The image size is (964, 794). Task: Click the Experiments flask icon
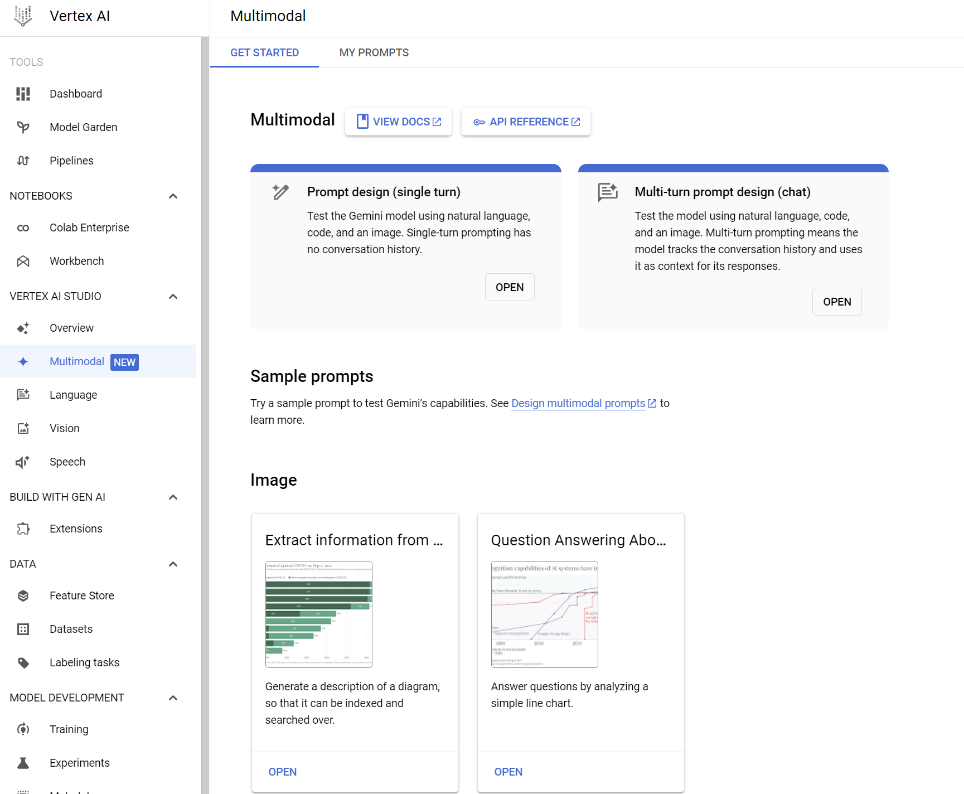(x=23, y=763)
